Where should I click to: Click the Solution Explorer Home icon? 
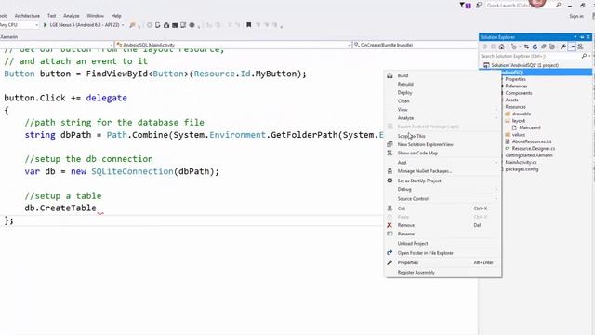tap(502, 47)
